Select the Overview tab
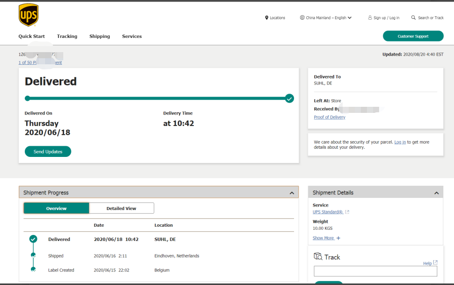This screenshot has height=285, width=454. click(56, 208)
